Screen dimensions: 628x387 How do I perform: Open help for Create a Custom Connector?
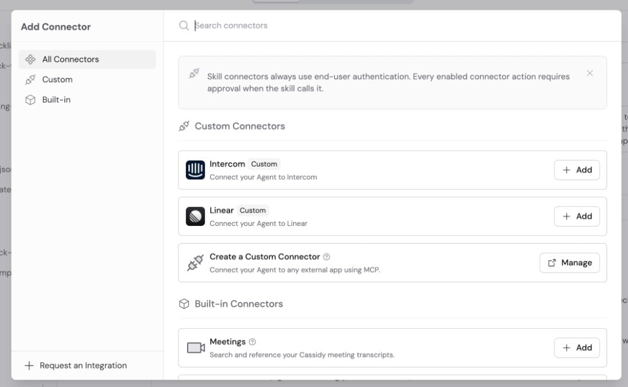click(326, 257)
